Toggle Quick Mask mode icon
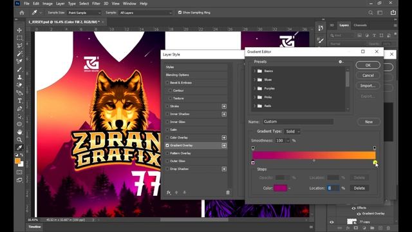 tap(19, 172)
